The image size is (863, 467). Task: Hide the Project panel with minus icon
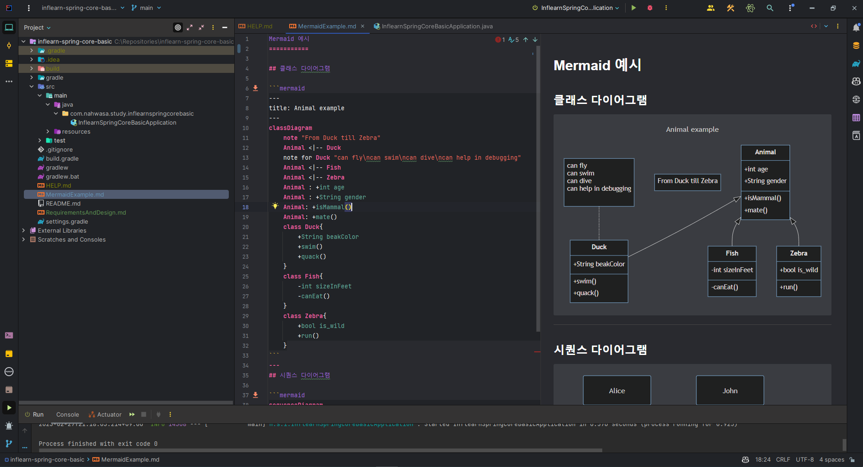tap(225, 27)
